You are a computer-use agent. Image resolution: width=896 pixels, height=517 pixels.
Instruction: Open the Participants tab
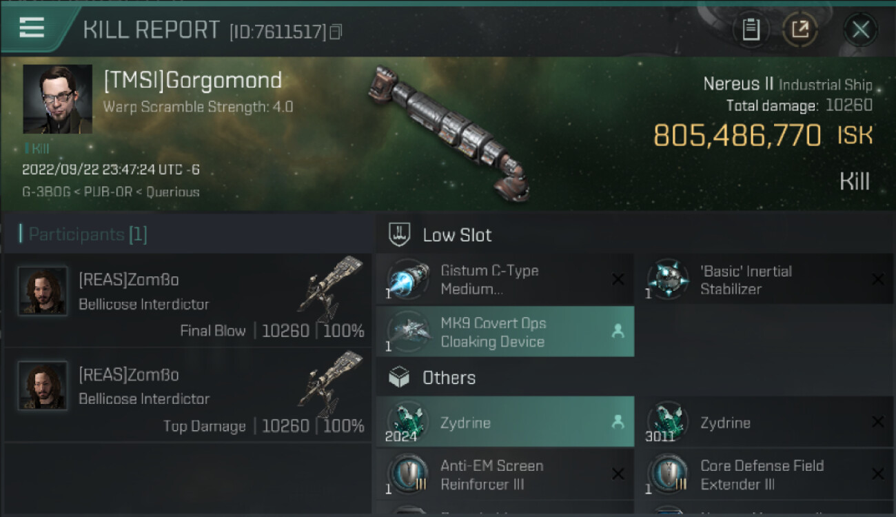(x=84, y=234)
